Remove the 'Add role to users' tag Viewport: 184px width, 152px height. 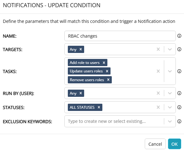104,63
